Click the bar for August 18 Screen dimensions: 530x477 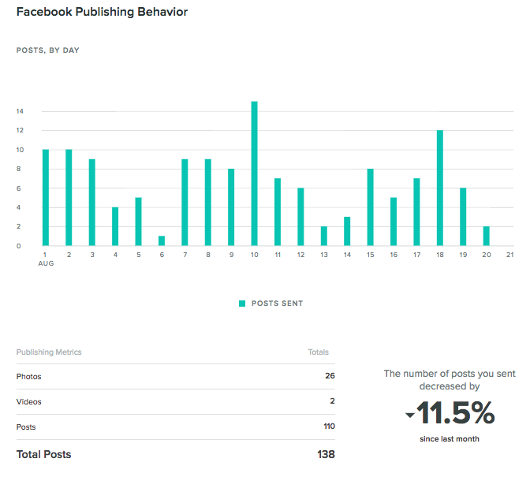click(439, 188)
